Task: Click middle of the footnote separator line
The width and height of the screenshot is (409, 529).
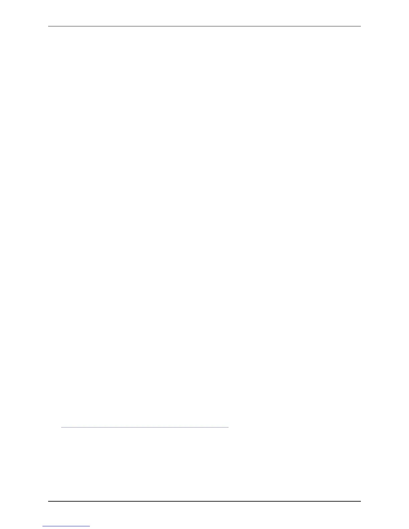Action: tap(145, 427)
